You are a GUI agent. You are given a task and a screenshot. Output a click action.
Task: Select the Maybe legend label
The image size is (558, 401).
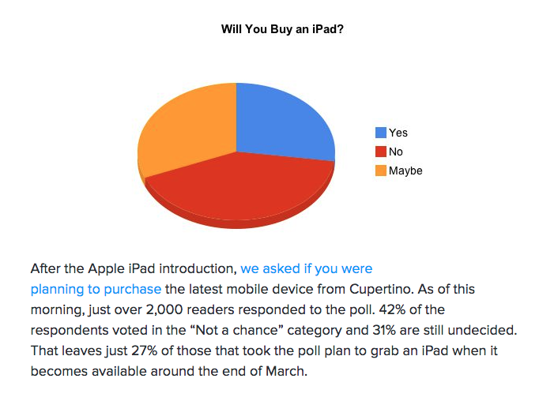coord(405,171)
